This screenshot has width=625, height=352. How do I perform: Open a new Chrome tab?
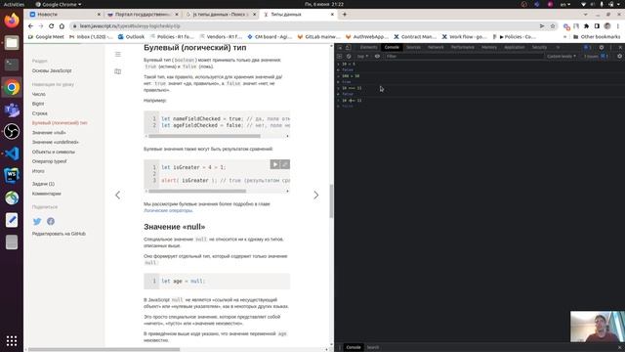click(x=345, y=15)
